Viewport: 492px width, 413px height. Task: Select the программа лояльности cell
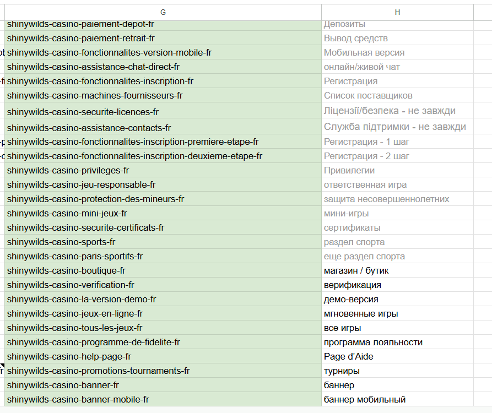[397, 342]
